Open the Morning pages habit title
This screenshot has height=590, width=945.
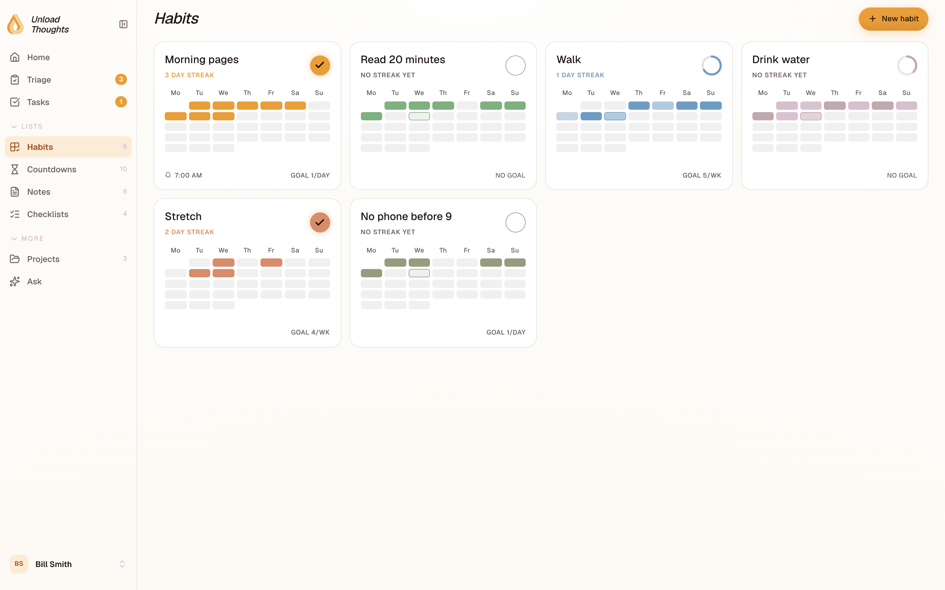coord(201,59)
